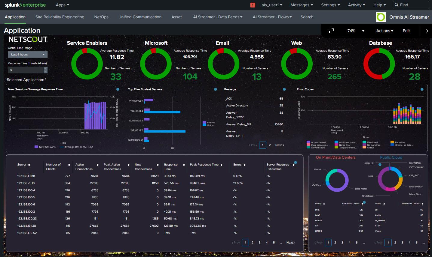Click the On Prem/Data Centers donut chart
Viewport: 432px width, 257px height.
[337, 180]
